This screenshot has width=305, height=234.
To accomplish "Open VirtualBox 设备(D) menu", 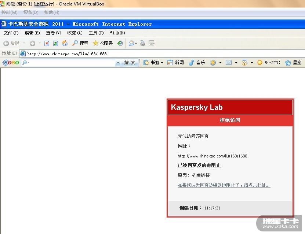I will (x=31, y=12).
